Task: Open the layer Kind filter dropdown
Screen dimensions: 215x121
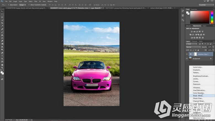Action: point(191,44)
